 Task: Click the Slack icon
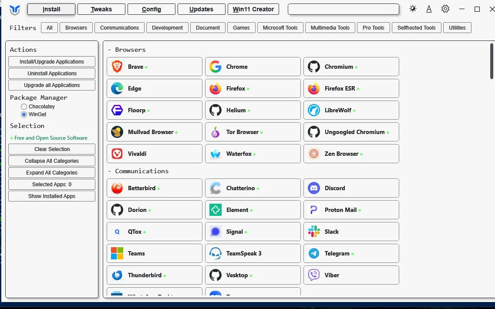[x=314, y=232]
